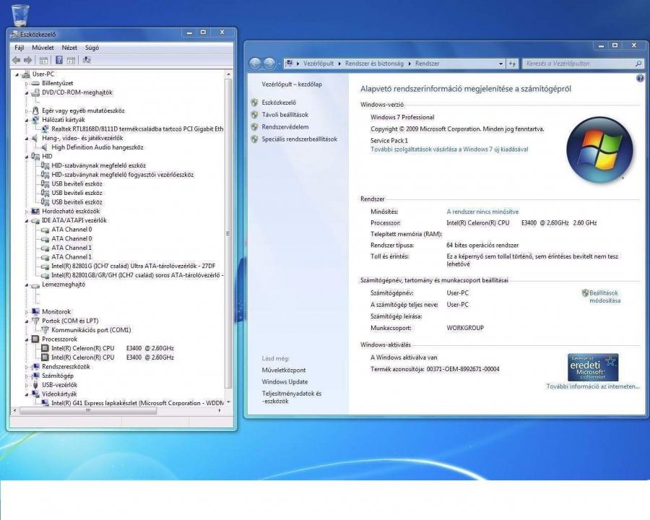This screenshot has width=650, height=520.
Task: Open the Recycle Bin on the desktop
Action: click(20, 15)
